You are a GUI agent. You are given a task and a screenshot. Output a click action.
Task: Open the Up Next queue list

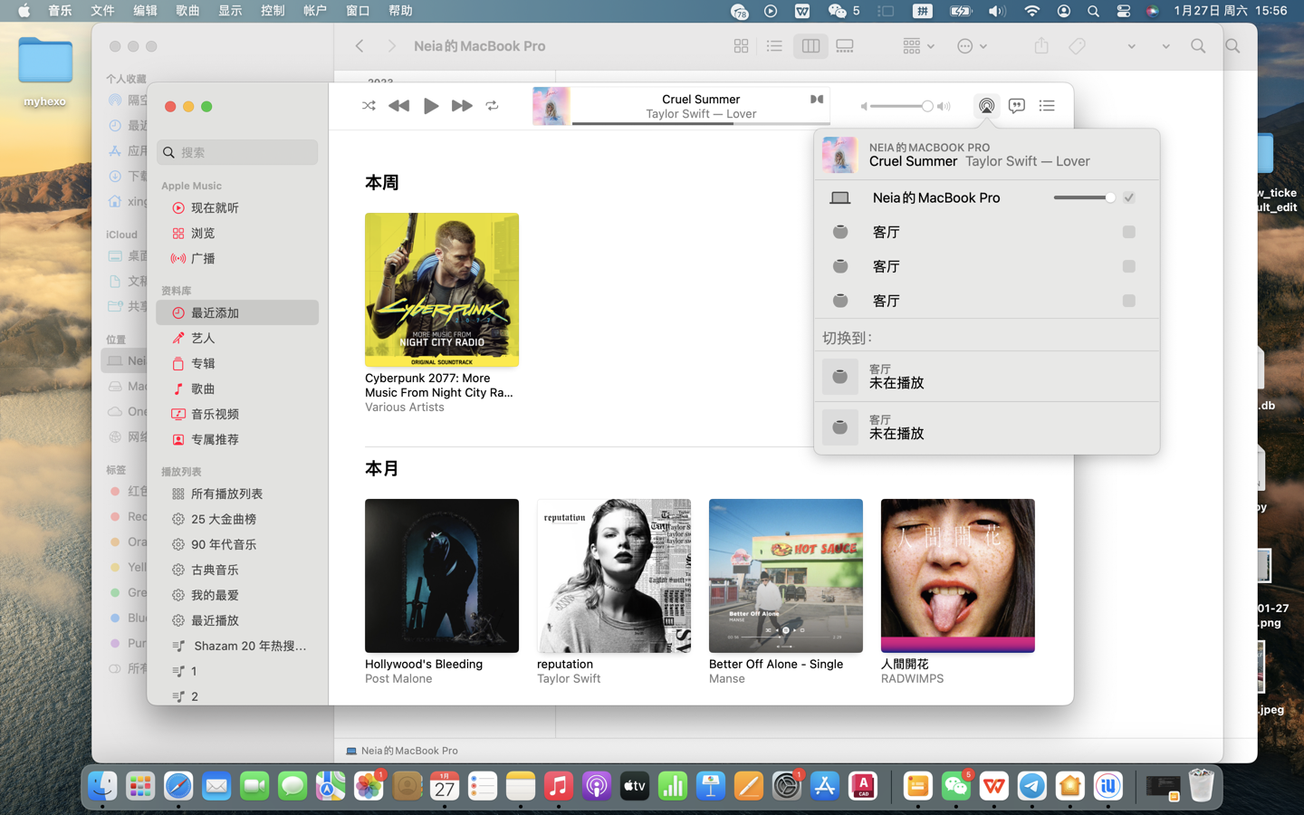click(x=1047, y=106)
